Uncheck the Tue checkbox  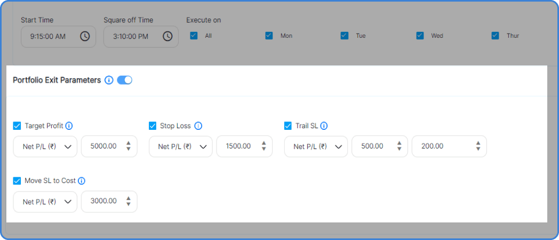point(344,36)
